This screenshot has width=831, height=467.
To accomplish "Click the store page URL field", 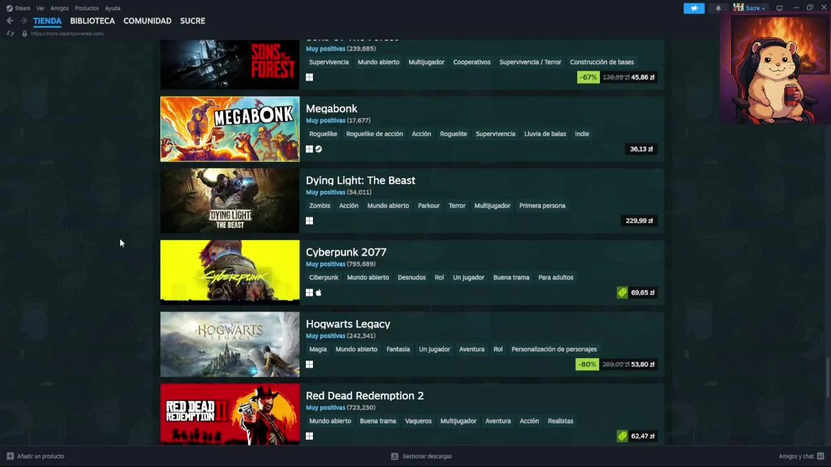I will 67,33.
